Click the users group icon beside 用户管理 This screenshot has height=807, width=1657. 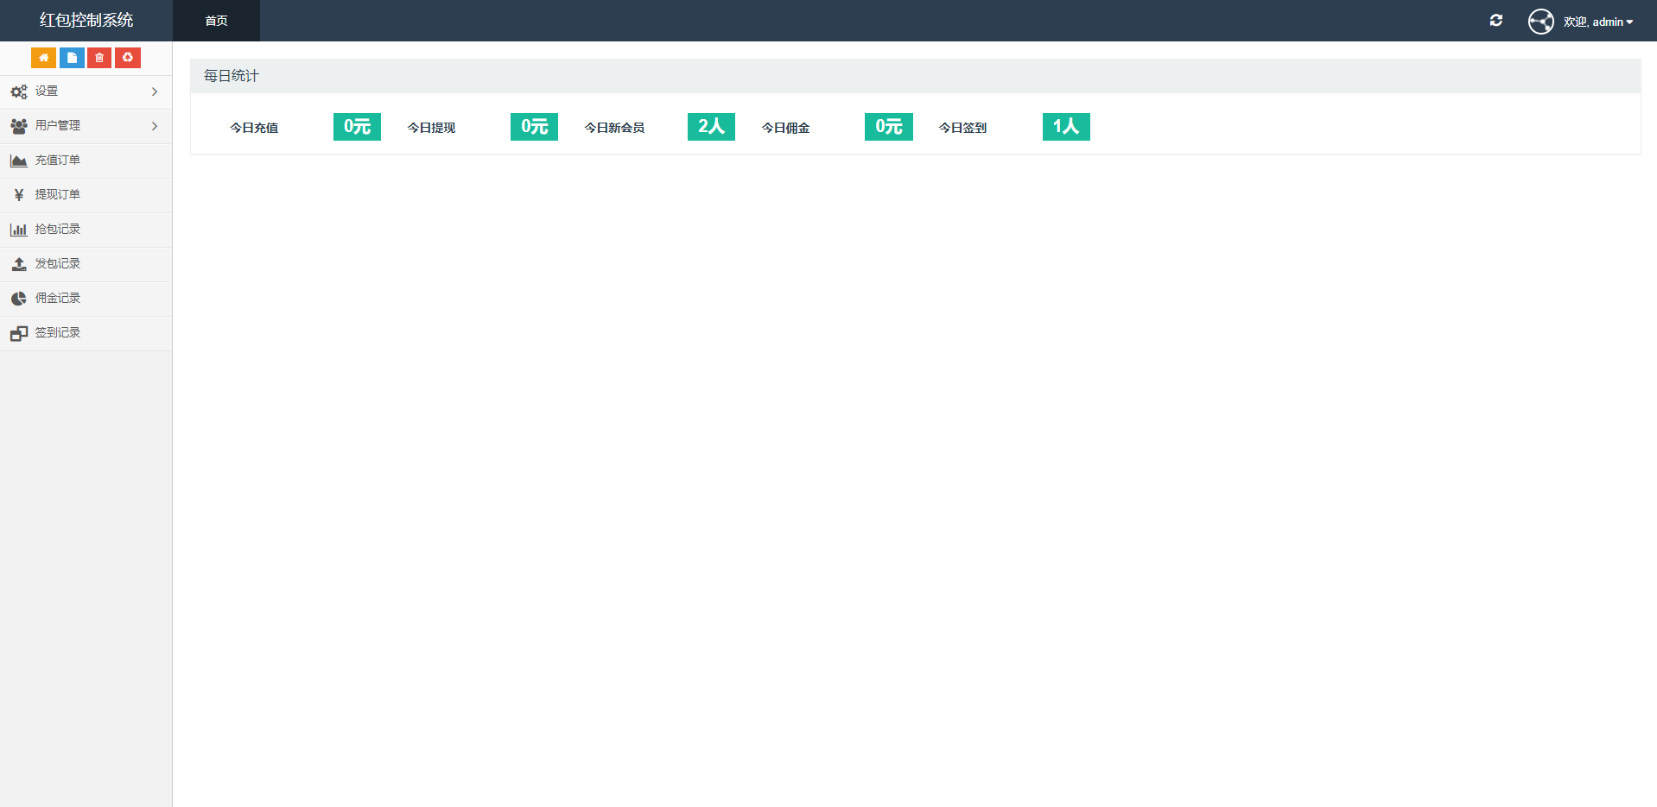(x=19, y=126)
